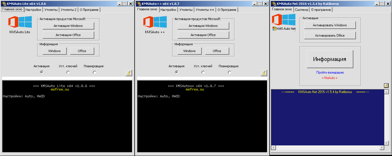This screenshot has width=392, height=156.
Task: Open Система tab in KMSAuto Net
Action: click(x=302, y=10)
